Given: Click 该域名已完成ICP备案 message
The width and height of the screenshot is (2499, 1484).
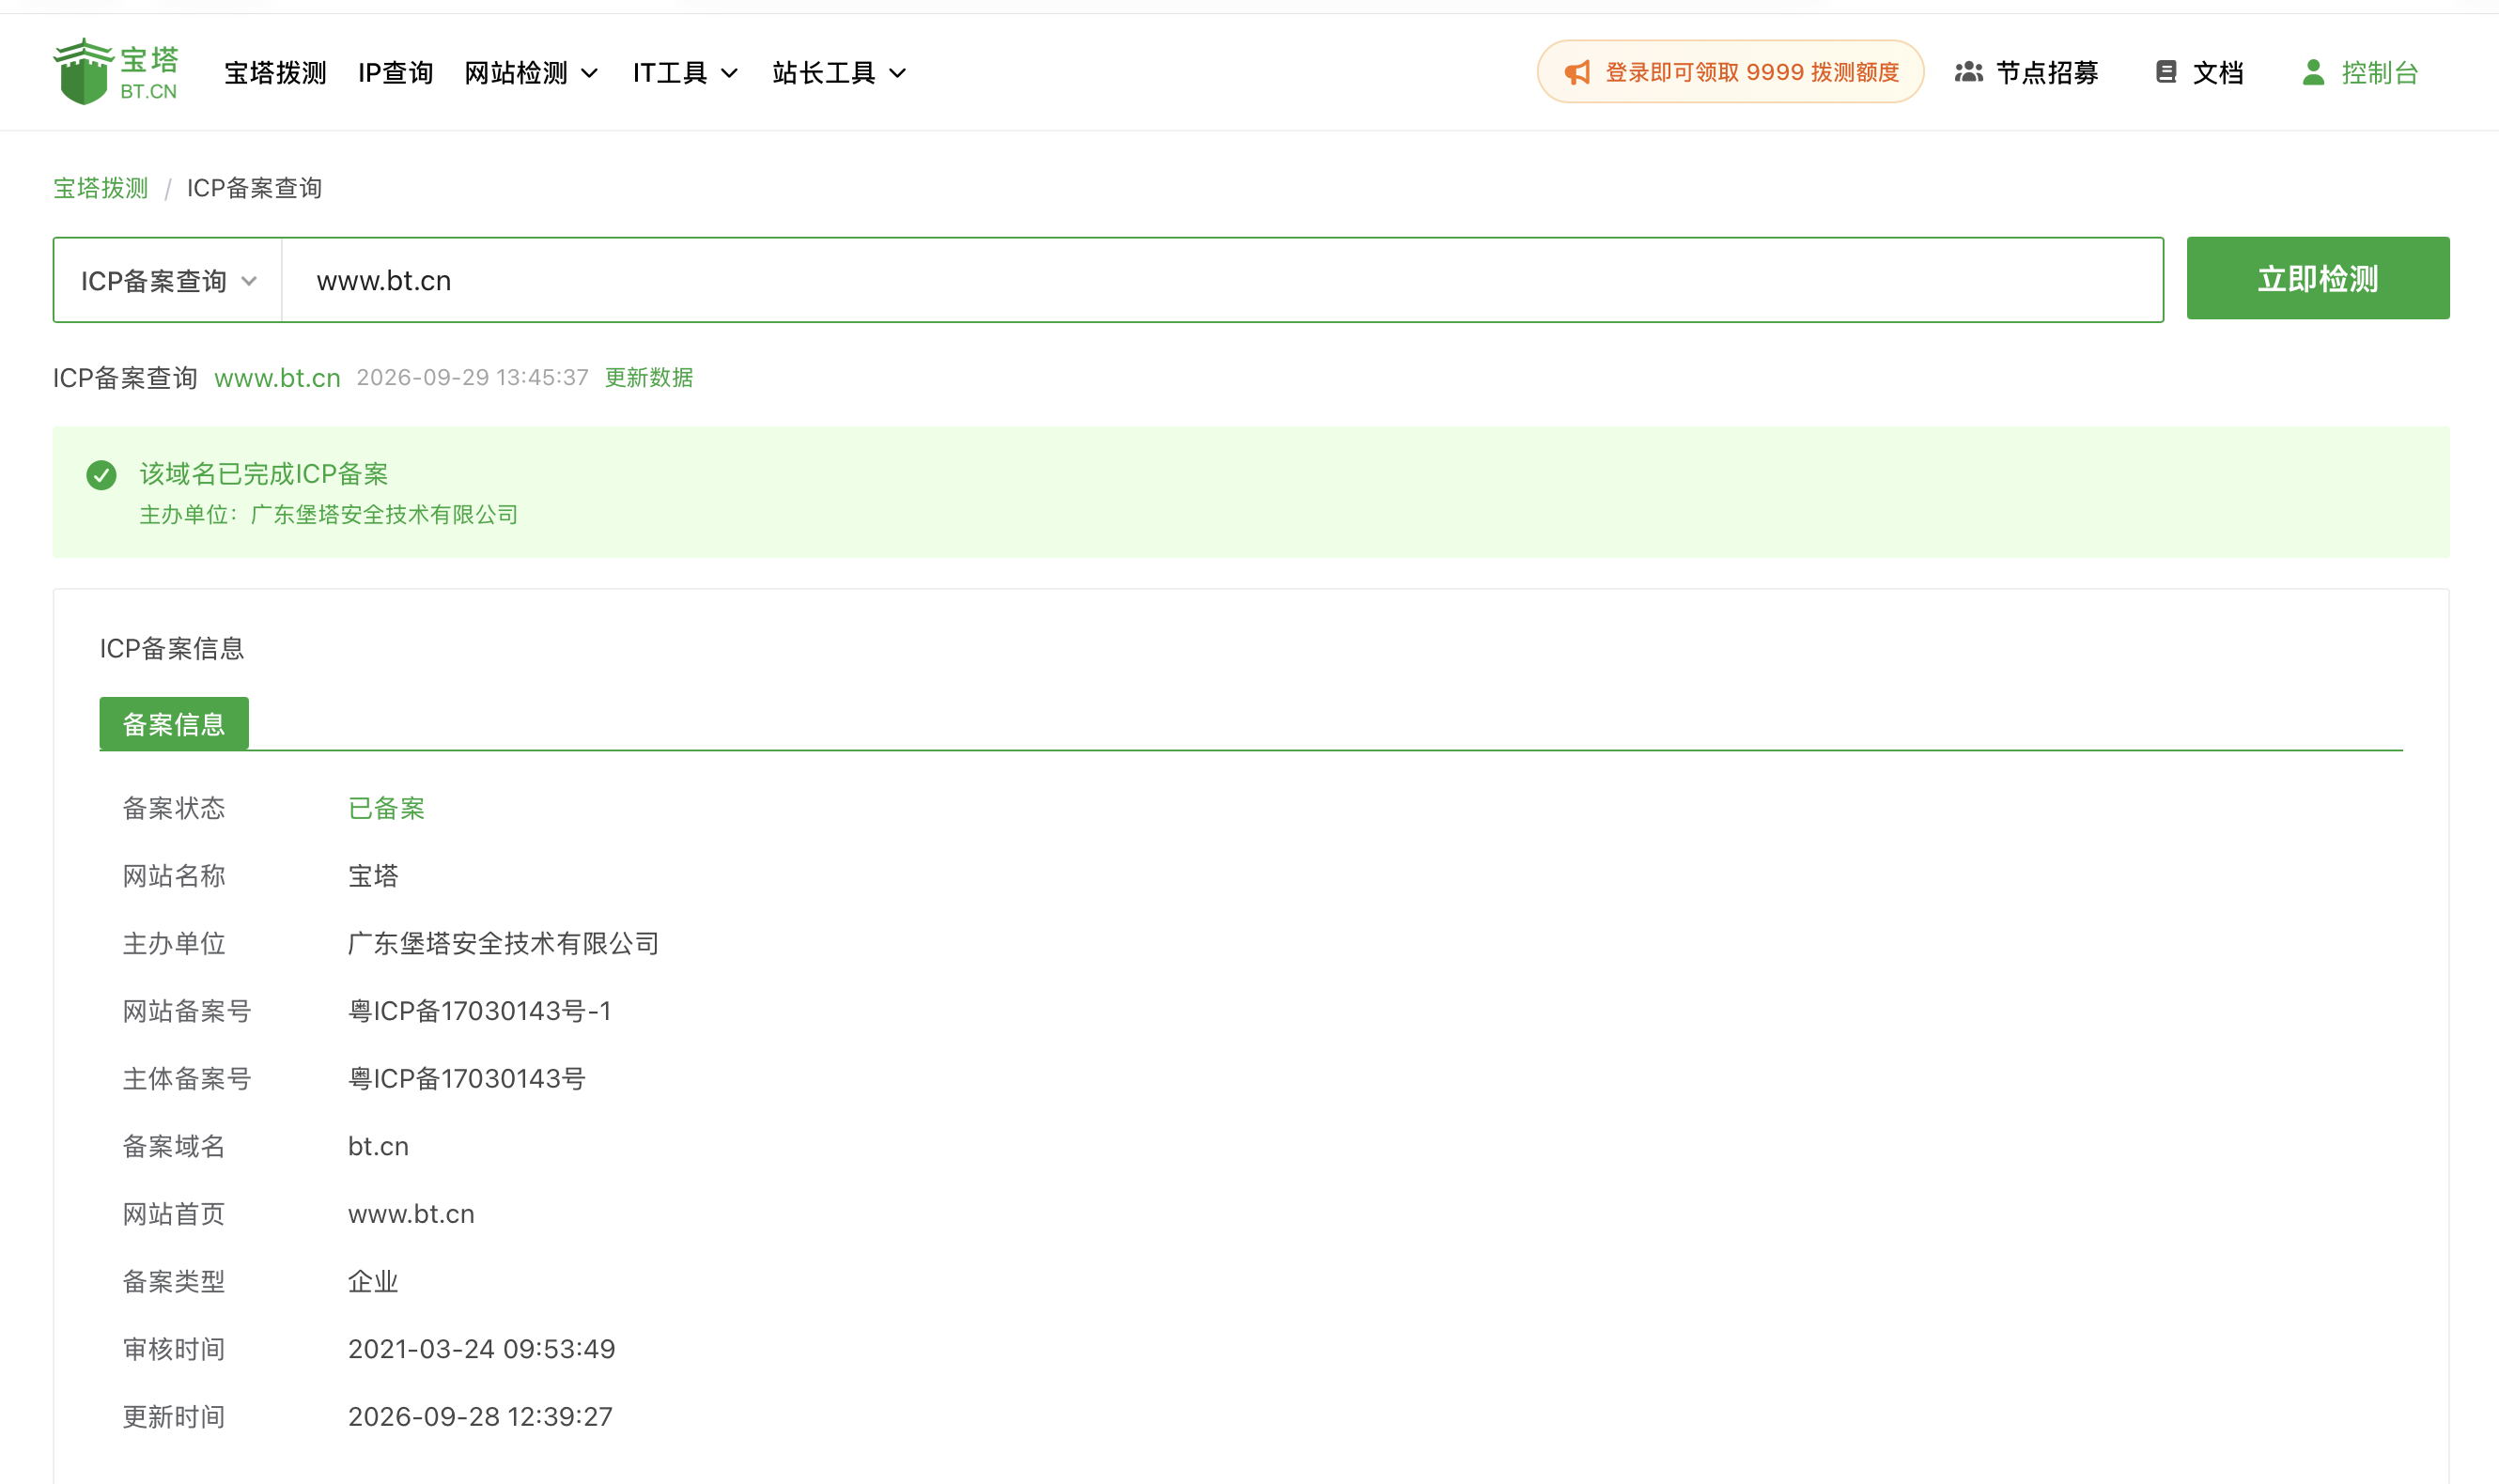Looking at the screenshot, I should (264, 474).
